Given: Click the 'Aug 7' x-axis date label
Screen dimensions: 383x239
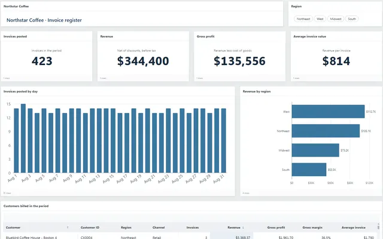Looking at the screenshot, I should pyautogui.click(x=54, y=178).
